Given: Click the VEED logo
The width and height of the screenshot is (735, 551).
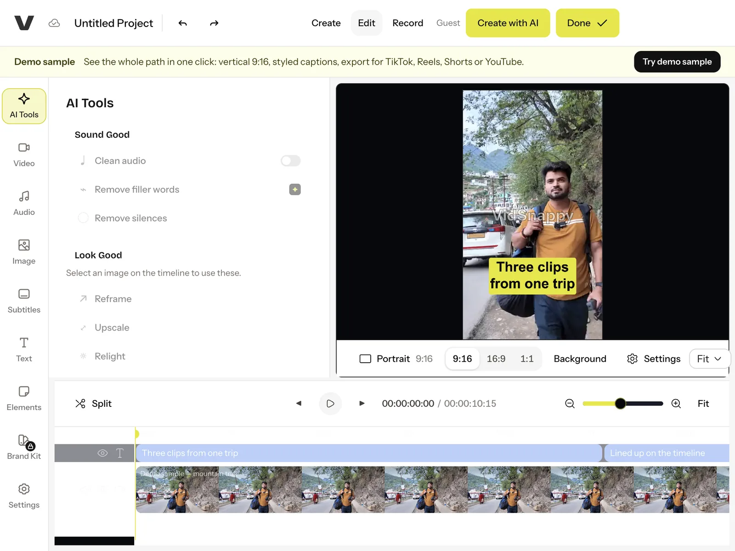Looking at the screenshot, I should pyautogui.click(x=24, y=23).
